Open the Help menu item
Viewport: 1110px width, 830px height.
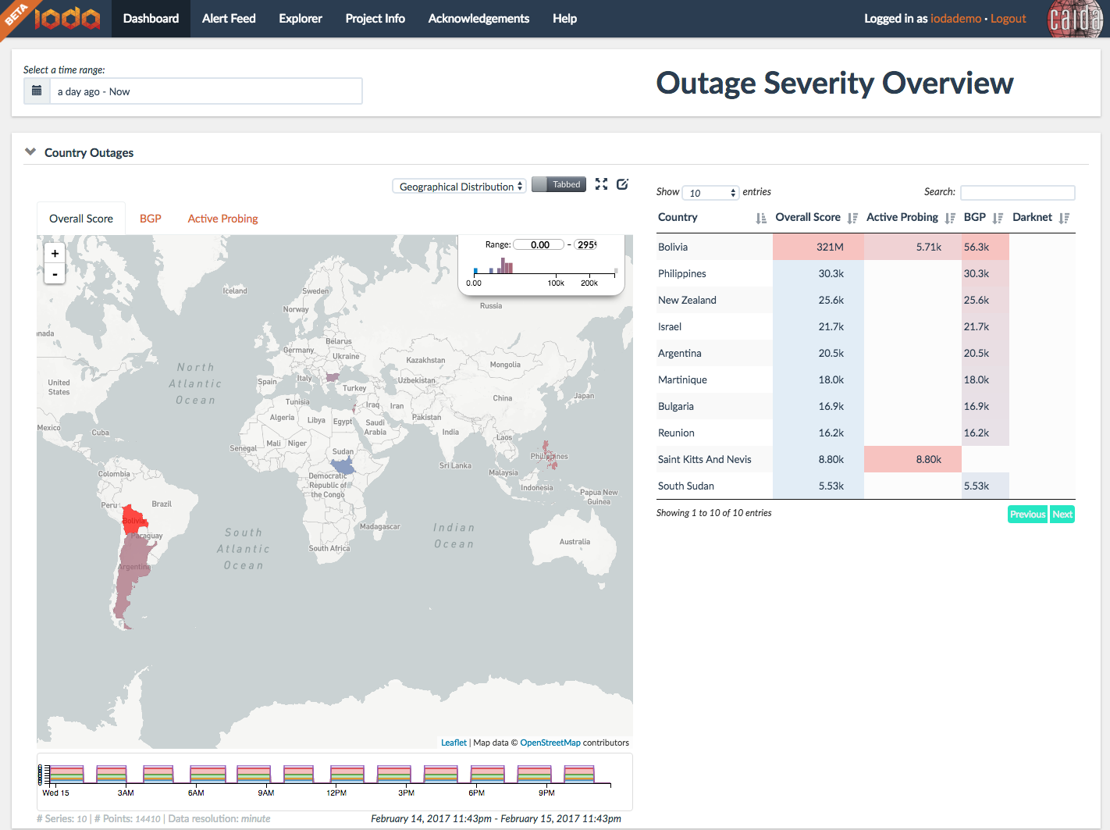[564, 19]
